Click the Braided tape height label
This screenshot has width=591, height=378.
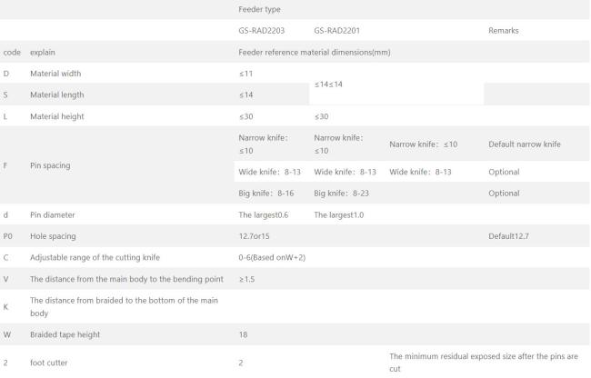(65, 334)
